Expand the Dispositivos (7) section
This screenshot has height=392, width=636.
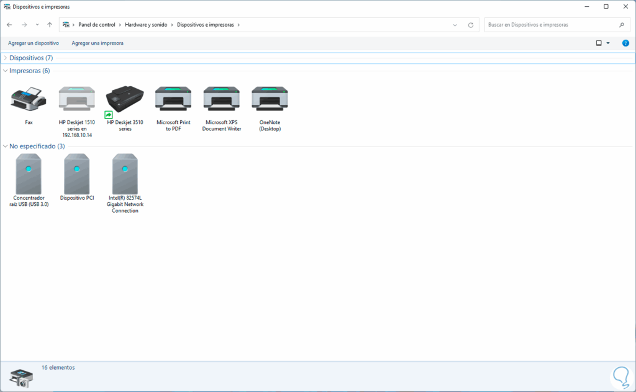6,58
